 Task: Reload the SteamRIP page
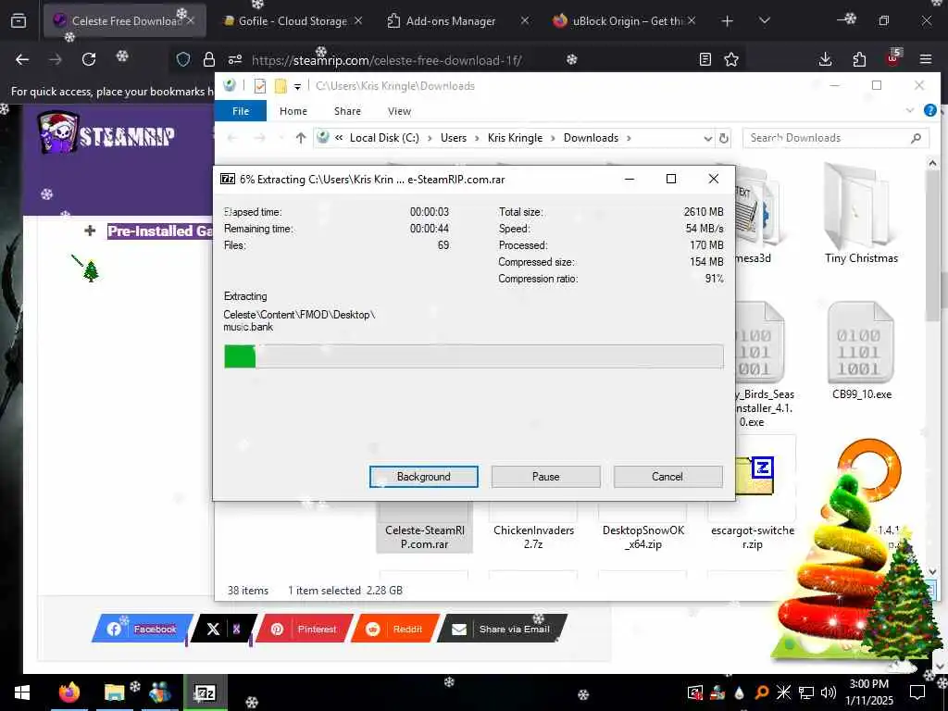[x=89, y=59]
